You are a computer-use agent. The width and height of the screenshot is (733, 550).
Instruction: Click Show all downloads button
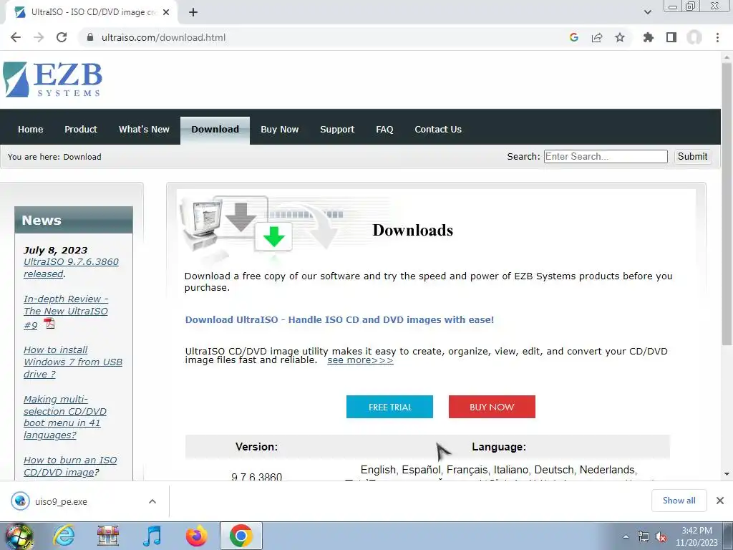click(x=679, y=501)
